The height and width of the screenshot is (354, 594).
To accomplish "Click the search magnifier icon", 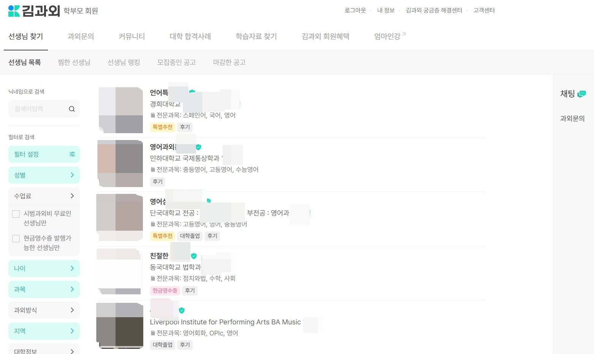I will point(72,109).
